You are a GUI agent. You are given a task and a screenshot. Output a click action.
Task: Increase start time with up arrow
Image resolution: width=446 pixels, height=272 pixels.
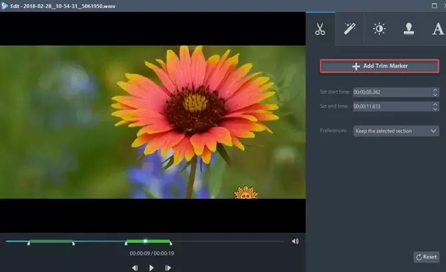[x=435, y=90]
